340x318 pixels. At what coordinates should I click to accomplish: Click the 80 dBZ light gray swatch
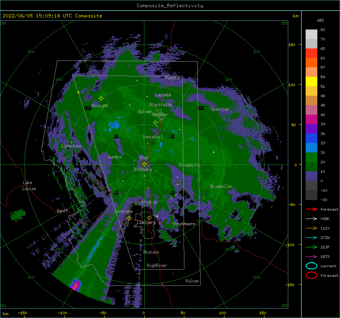[311, 34]
